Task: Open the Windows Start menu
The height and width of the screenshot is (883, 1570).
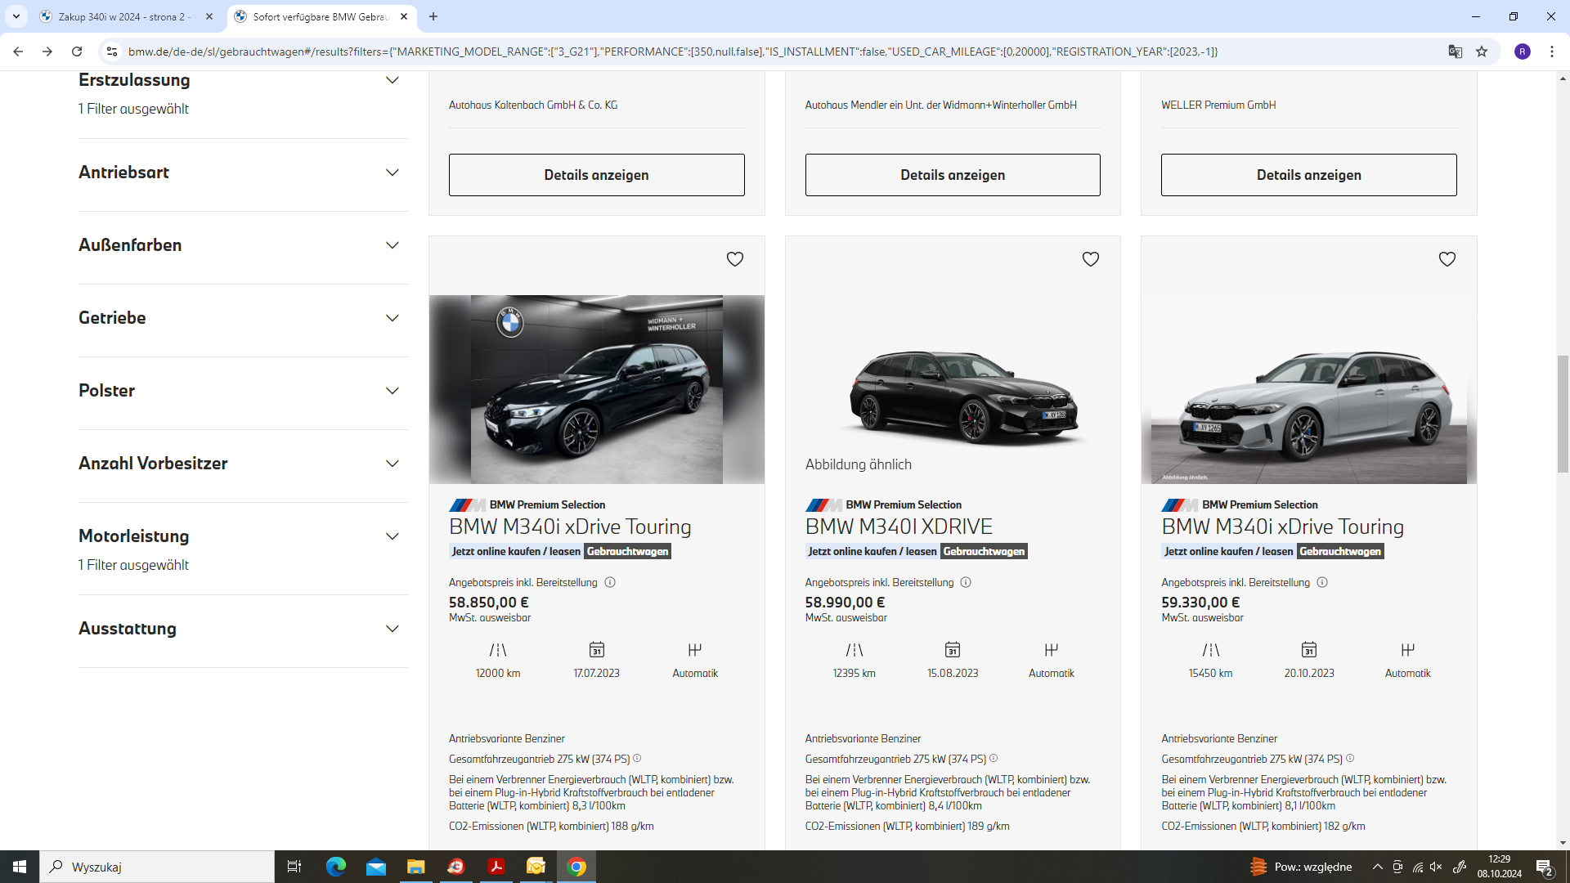Action: tap(20, 867)
